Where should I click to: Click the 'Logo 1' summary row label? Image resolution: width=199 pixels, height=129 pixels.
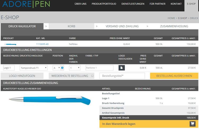click(x=105, y=98)
